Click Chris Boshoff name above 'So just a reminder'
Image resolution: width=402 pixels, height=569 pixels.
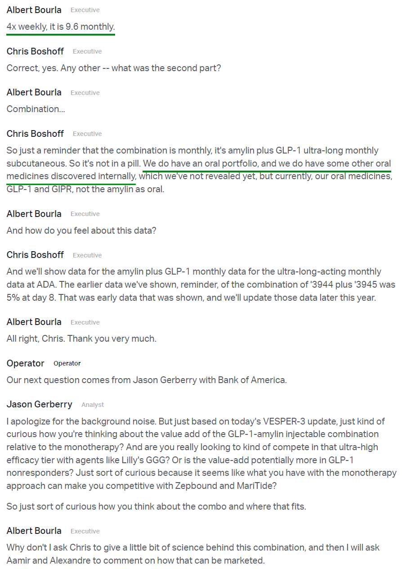coord(35,134)
